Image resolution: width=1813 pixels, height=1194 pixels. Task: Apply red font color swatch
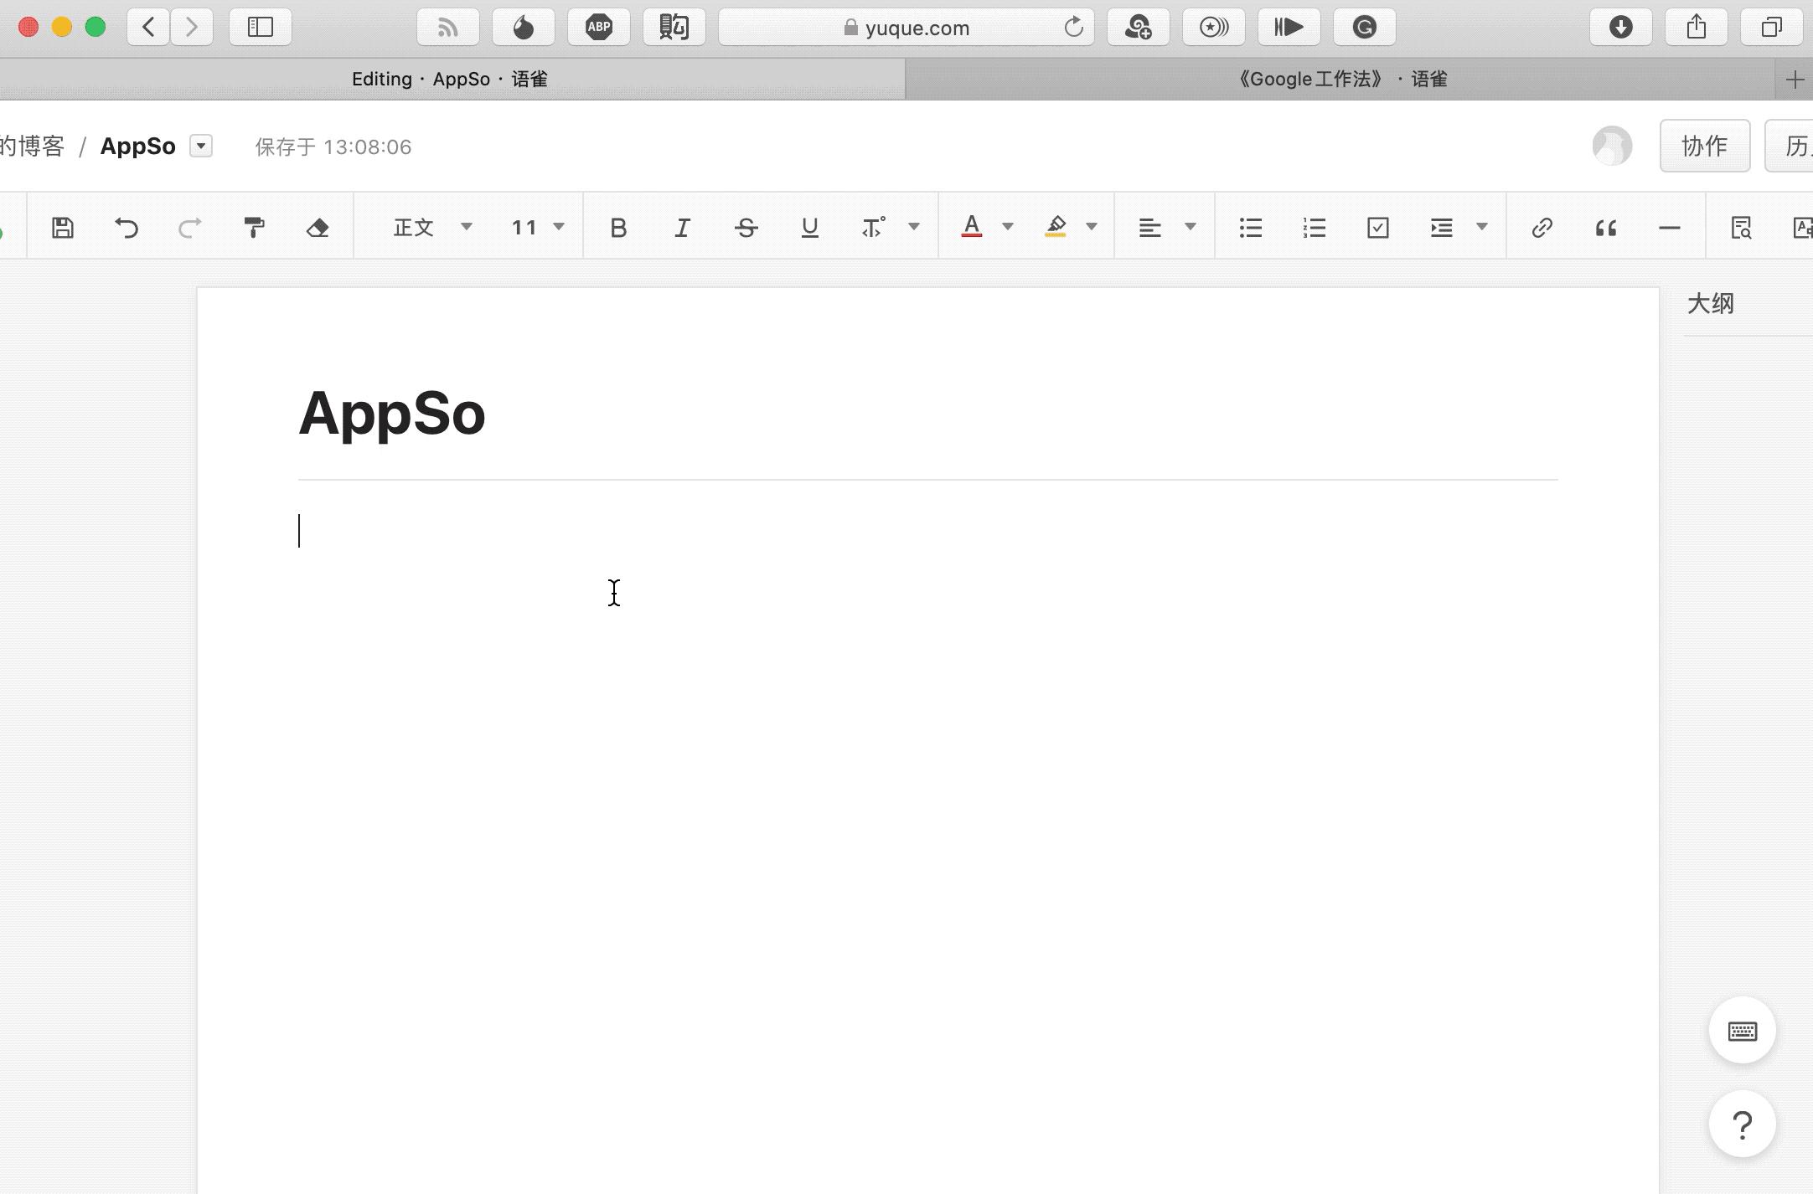(x=971, y=227)
